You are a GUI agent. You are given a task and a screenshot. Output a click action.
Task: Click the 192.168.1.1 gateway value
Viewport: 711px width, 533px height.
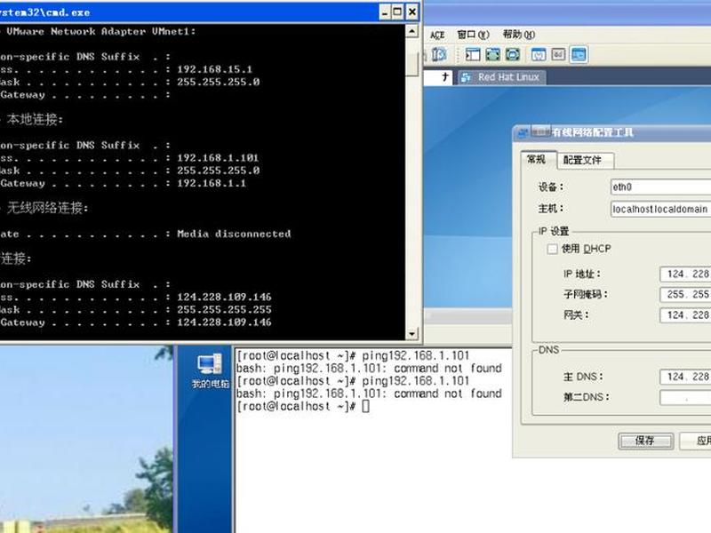point(212,183)
